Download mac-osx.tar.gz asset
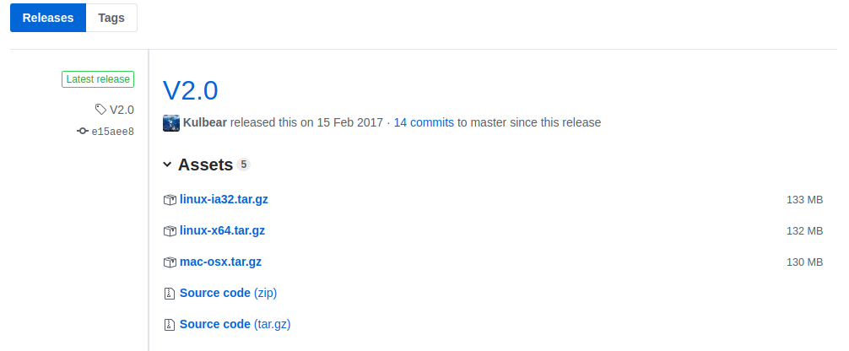The height and width of the screenshot is (351, 849). (x=220, y=262)
